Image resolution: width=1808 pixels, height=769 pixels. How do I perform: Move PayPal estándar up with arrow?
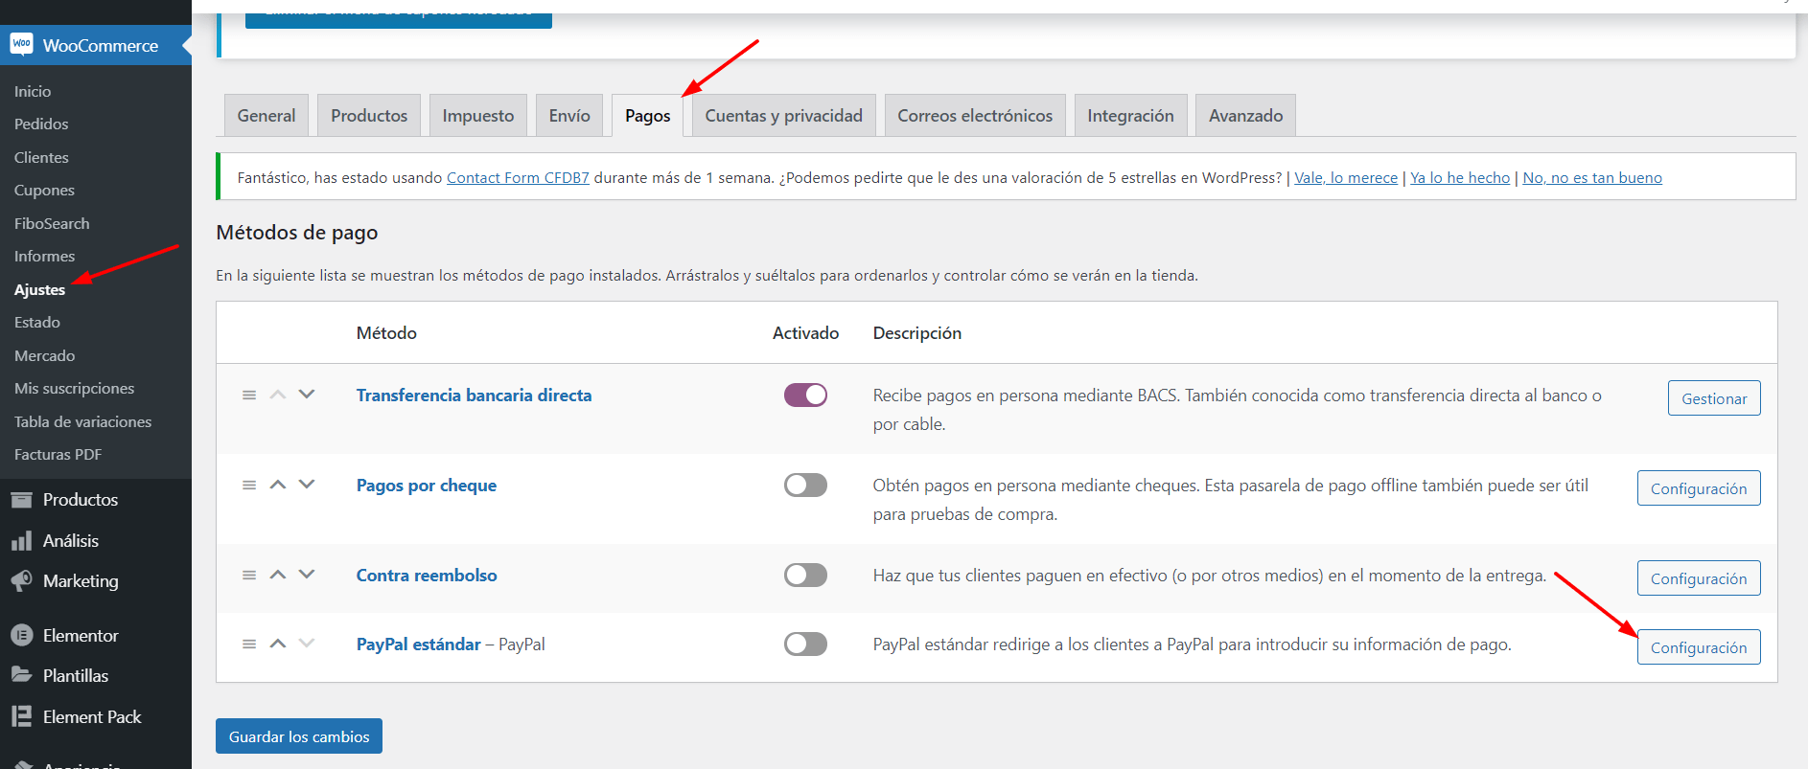coord(278,644)
